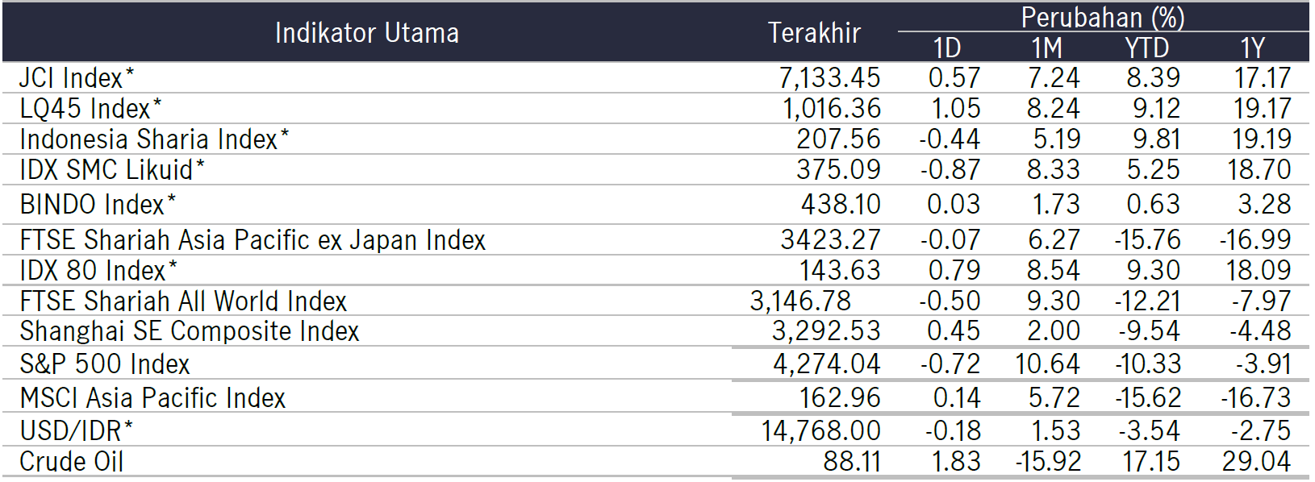Click the Terakhir column header
The height and width of the screenshot is (482, 1315).
(x=814, y=33)
